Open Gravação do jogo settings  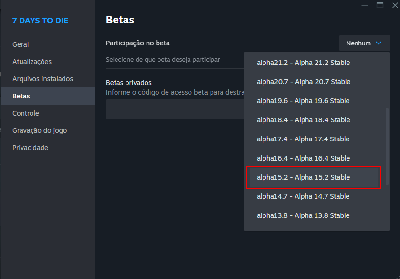[x=48, y=130]
